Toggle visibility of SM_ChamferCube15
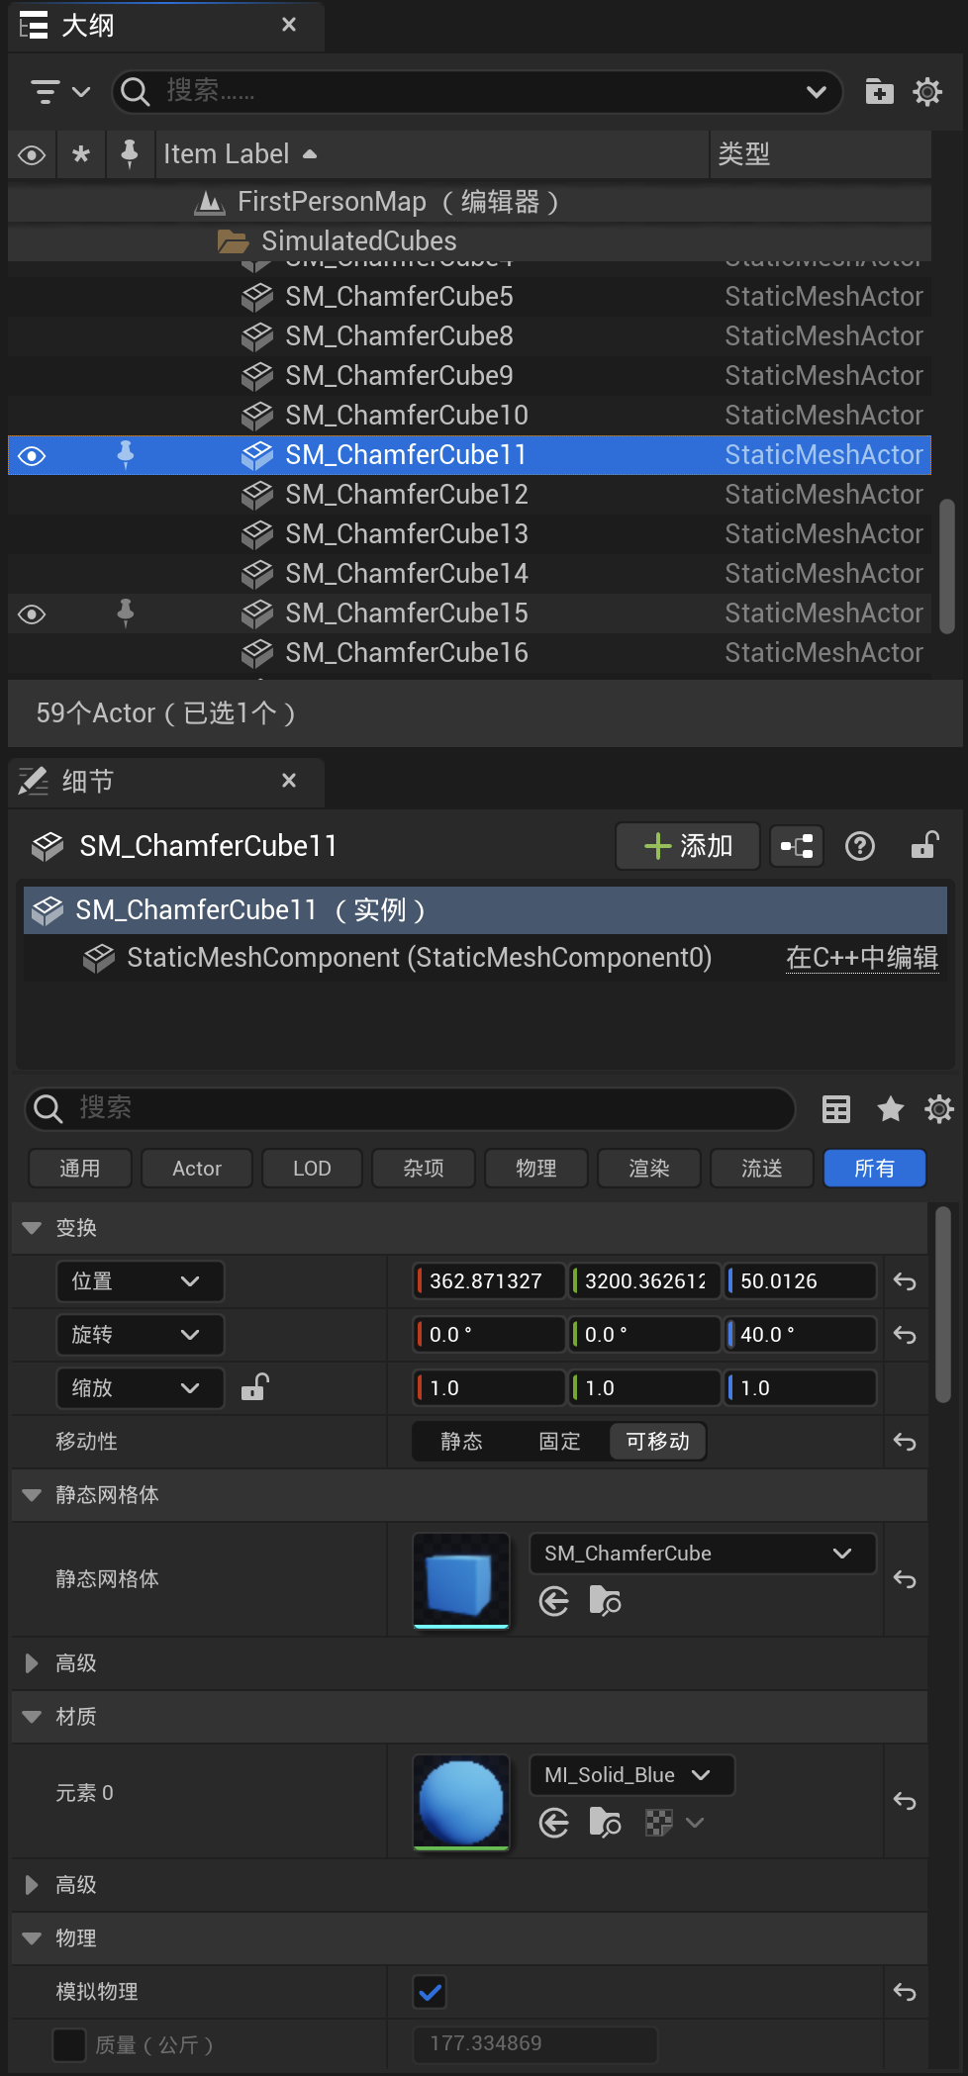Screen dimensions: 968x2076 (32, 614)
